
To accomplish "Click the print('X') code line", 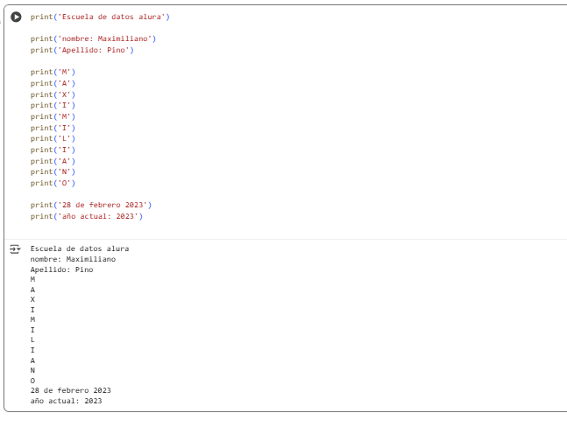I will coord(53,94).
